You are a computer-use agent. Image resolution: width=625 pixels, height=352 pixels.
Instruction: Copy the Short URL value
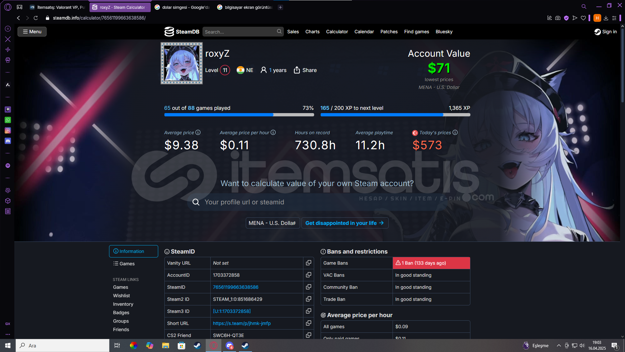(309, 323)
